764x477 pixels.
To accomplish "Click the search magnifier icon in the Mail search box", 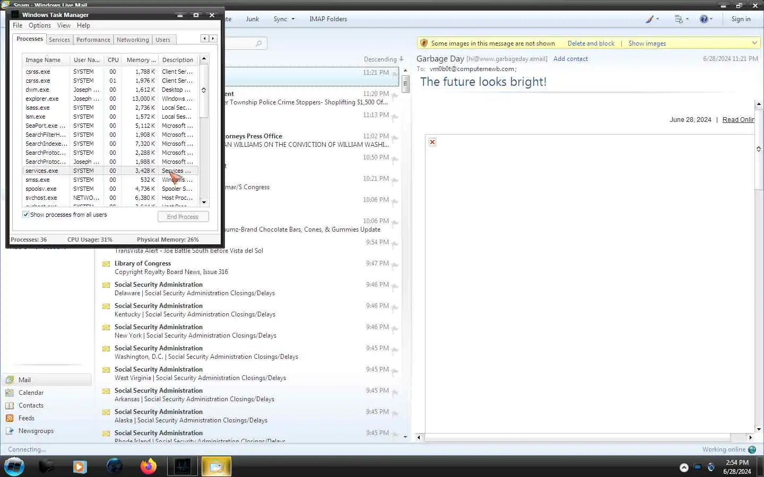I will coord(258,43).
